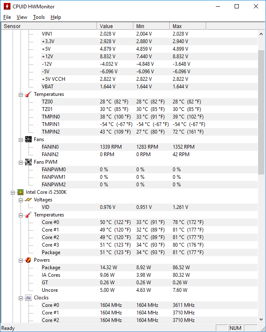Click the NUM indicator in the status bar
Viewport: 266px width, 332px height.
(235, 328)
